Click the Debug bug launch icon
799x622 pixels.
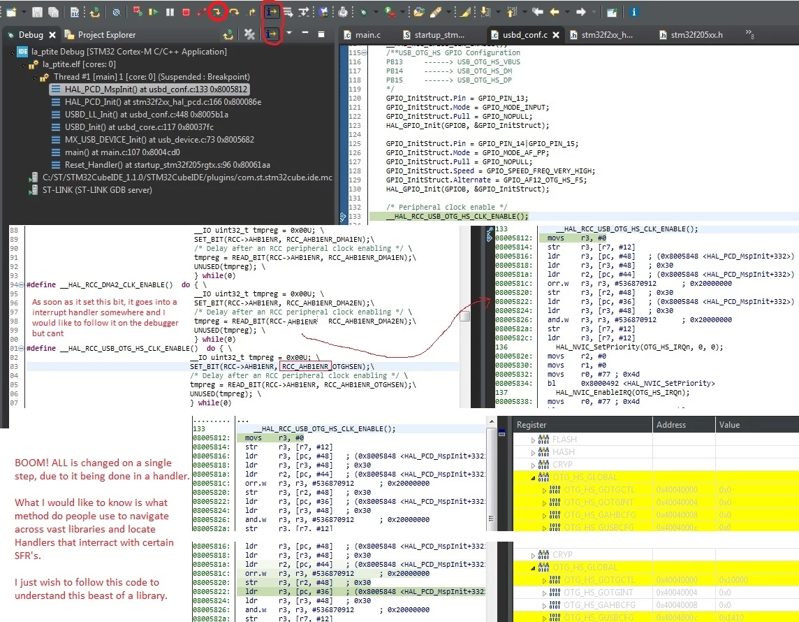362,12
